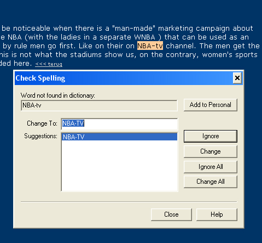The height and width of the screenshot is (243, 262).
Task: Click the word WNBA in paragraph
Action: click(144, 37)
